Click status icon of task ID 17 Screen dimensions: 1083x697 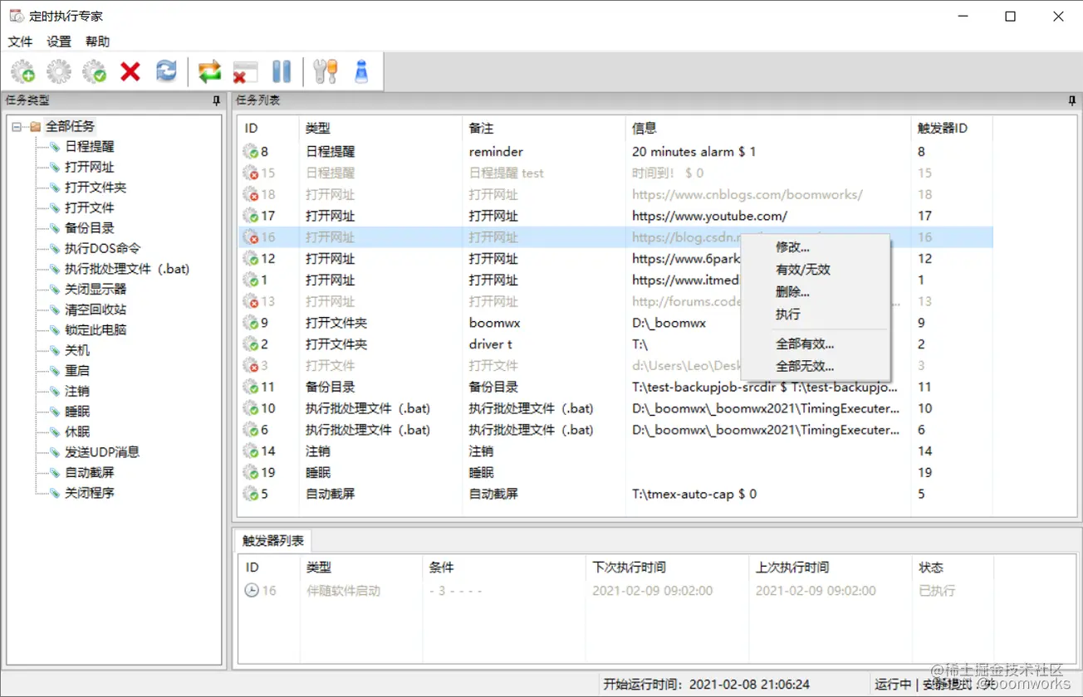click(x=250, y=216)
